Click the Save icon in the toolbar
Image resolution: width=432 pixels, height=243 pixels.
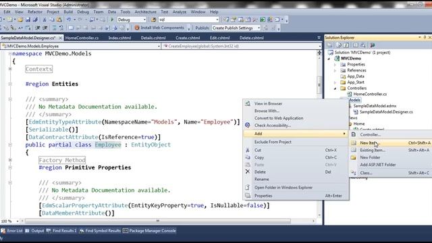(x=28, y=20)
